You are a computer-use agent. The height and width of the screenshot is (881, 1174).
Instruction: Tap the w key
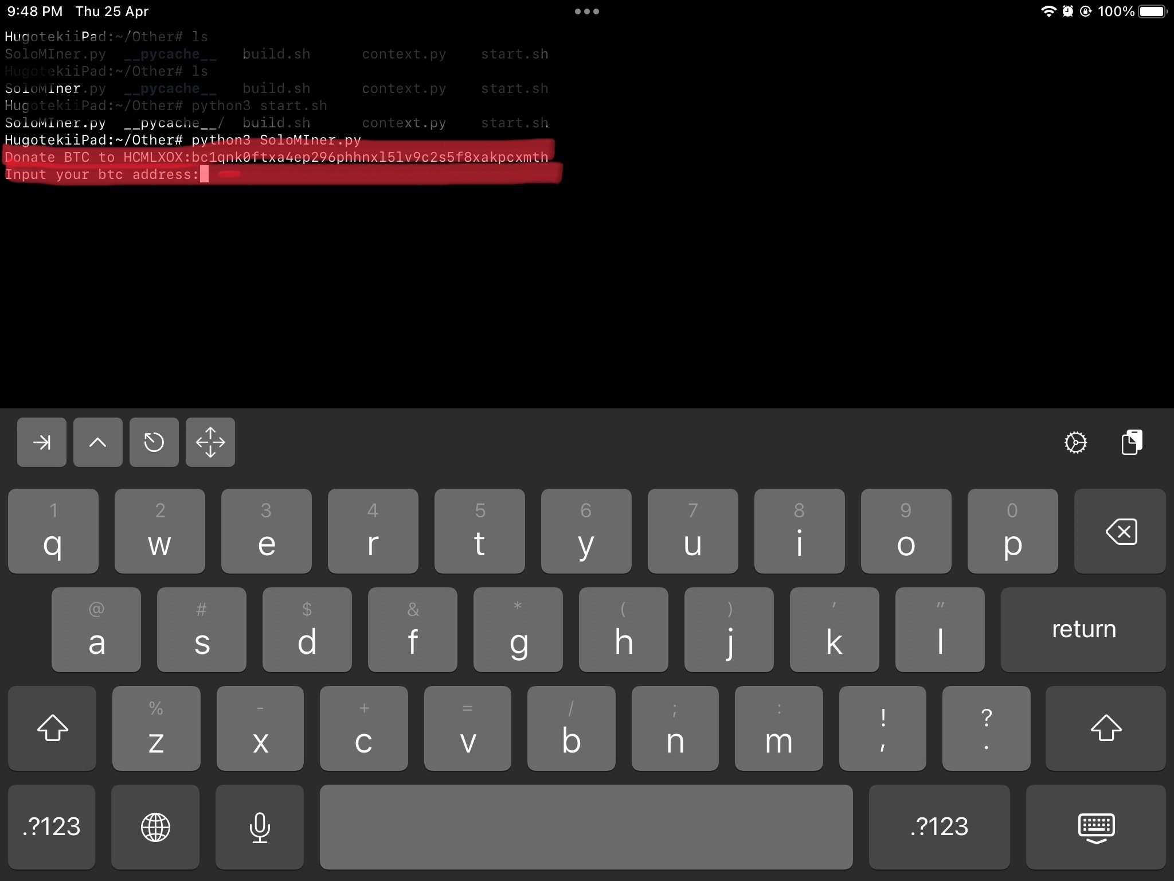160,531
